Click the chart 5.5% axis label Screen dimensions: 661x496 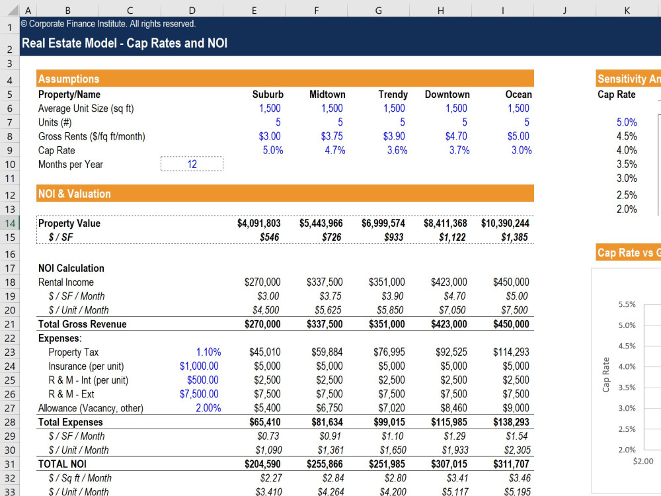coord(627,304)
